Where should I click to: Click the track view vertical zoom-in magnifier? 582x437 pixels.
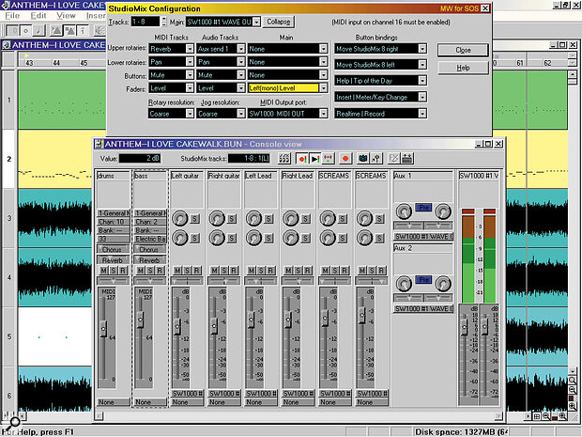click(572, 406)
